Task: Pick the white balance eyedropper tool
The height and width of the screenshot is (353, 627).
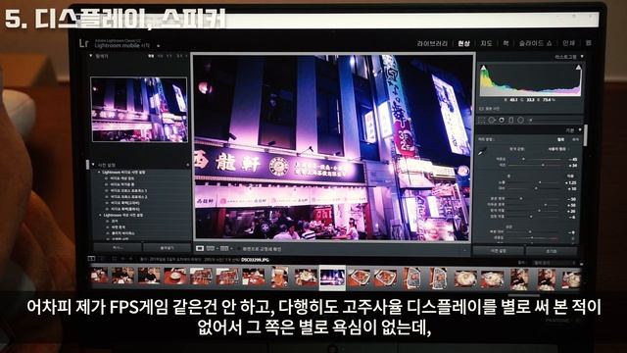Action: point(482,151)
